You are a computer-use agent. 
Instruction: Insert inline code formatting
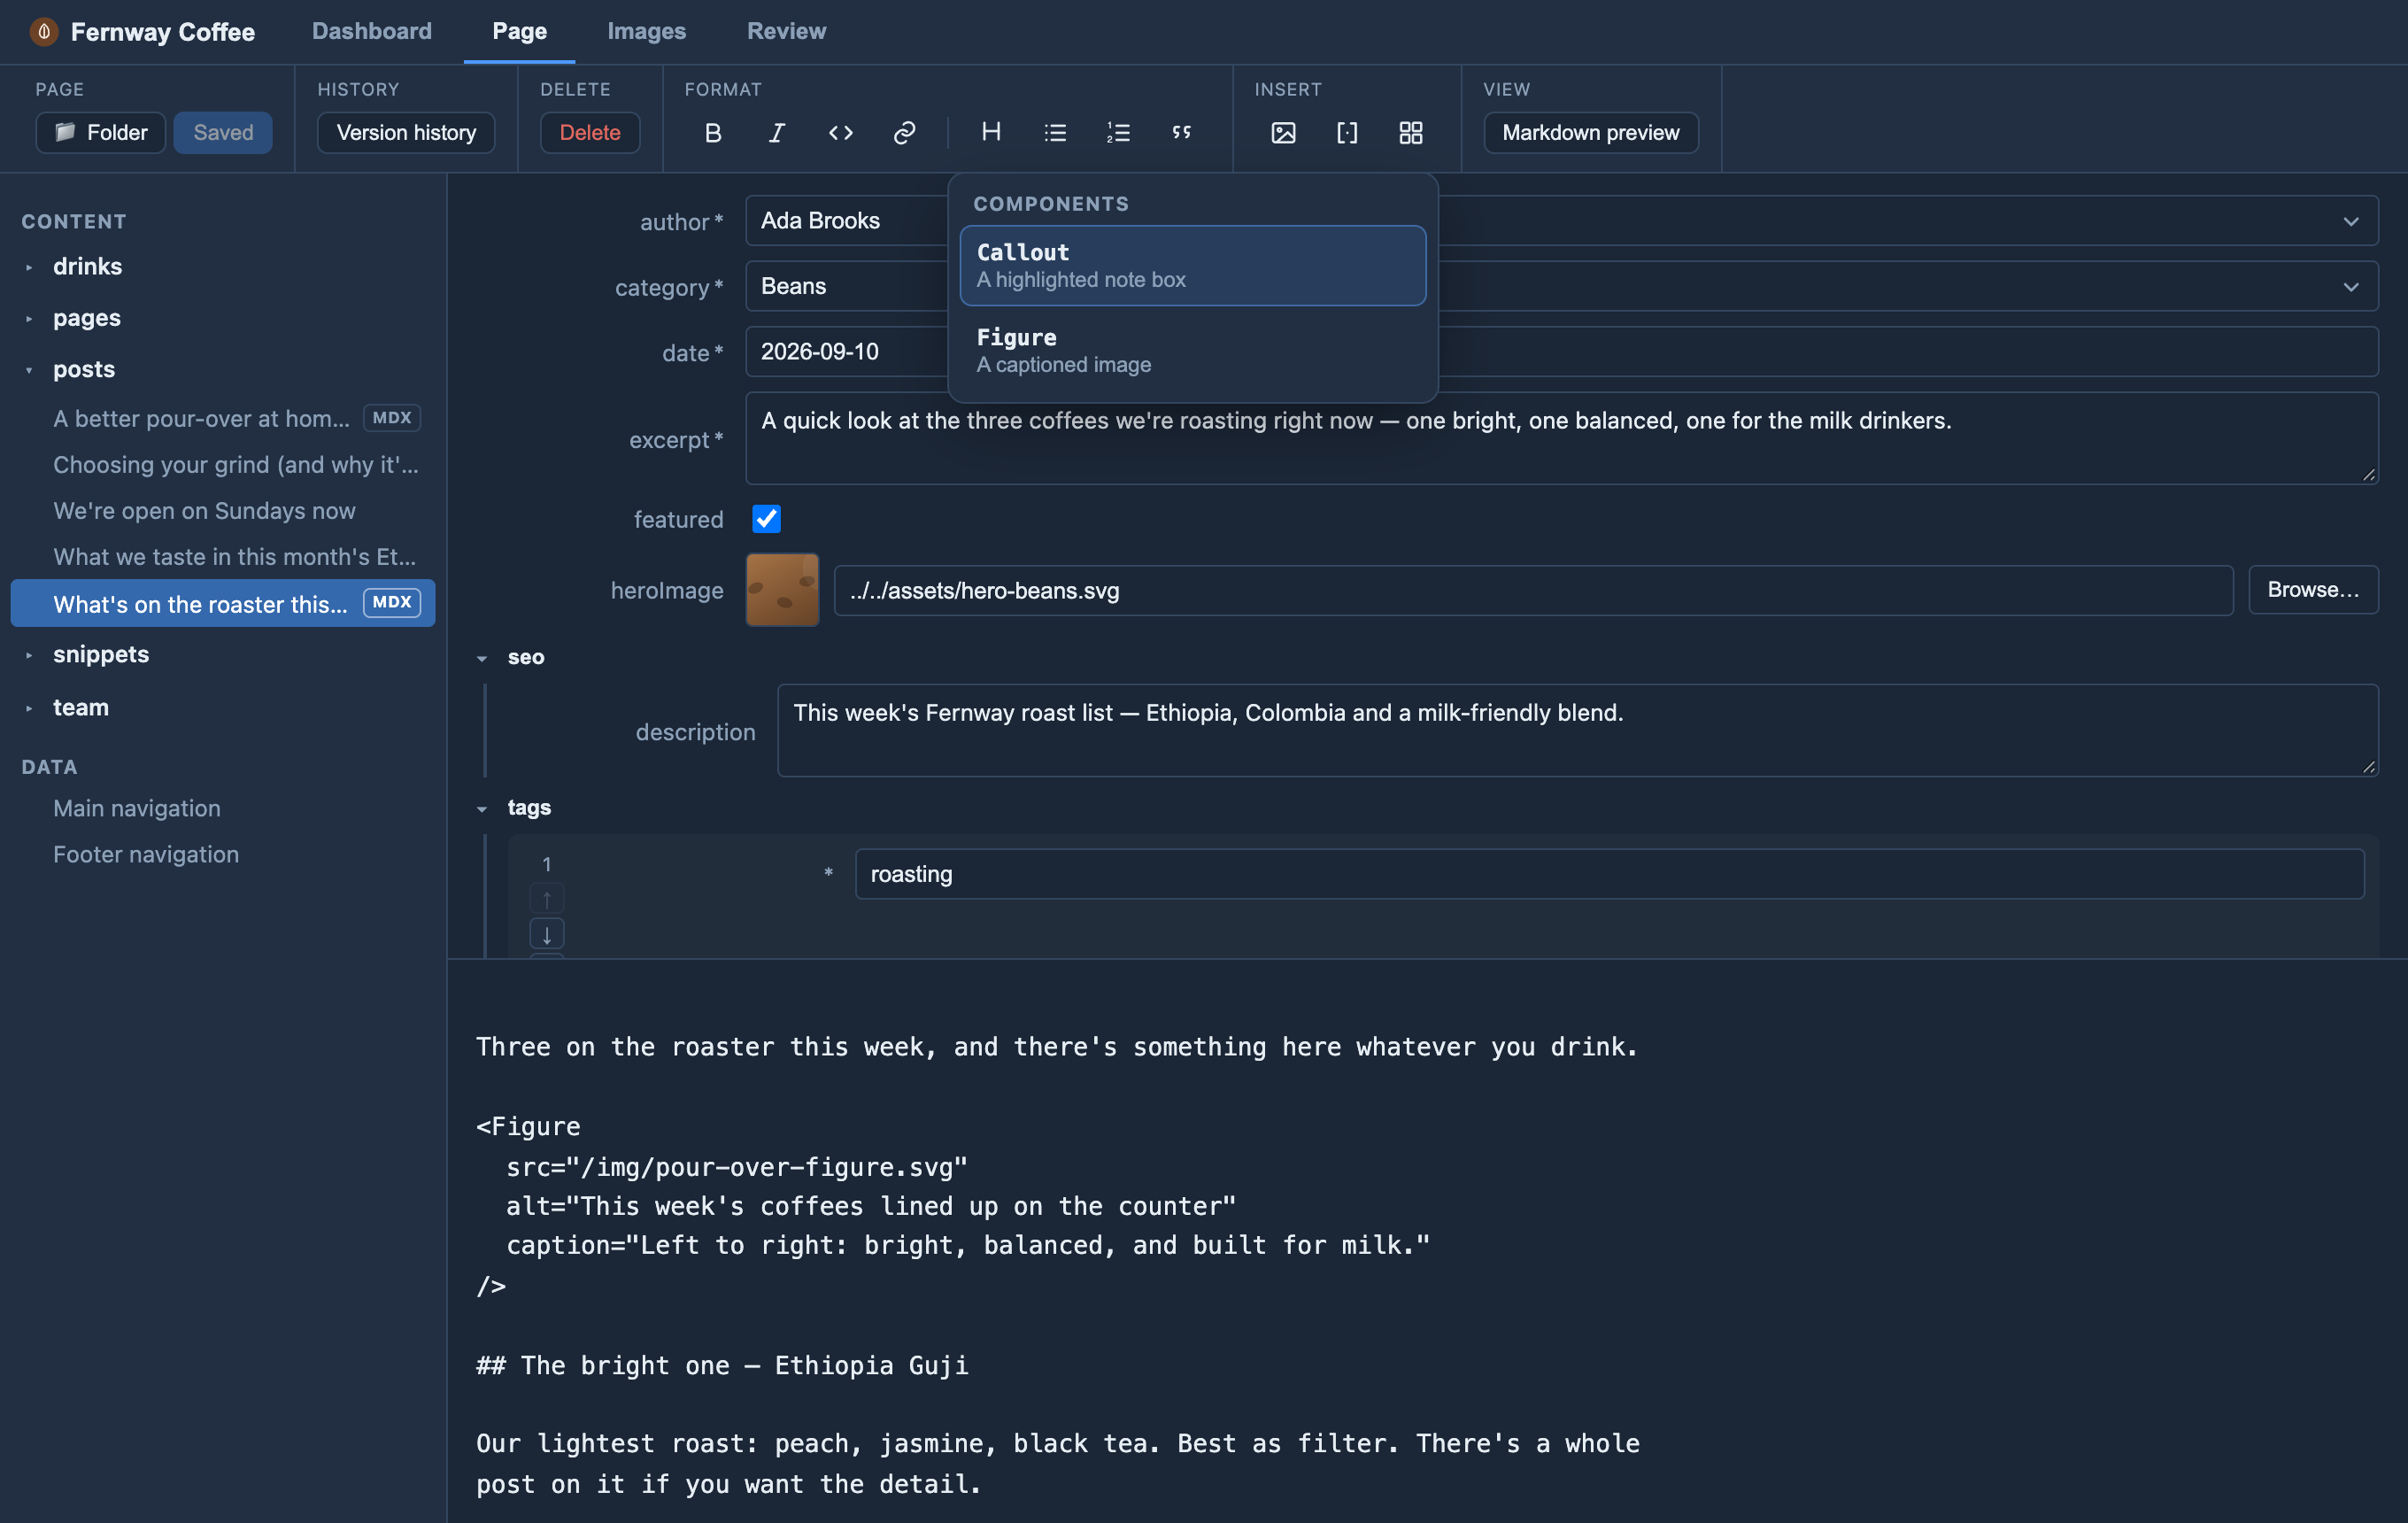[x=841, y=132]
